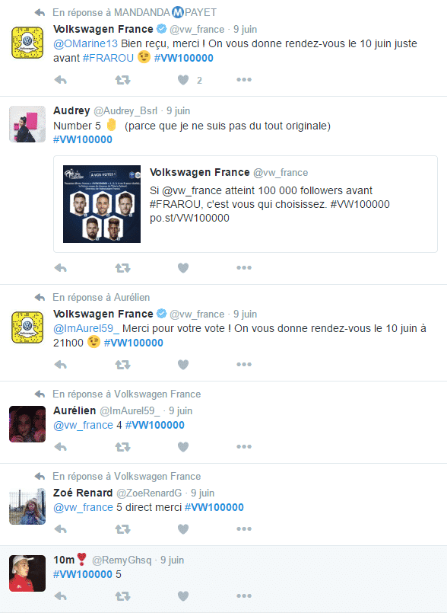447x613 pixels.
Task: Click the Volkswagen Snapchat avatar on first tweet
Action: 27,43
